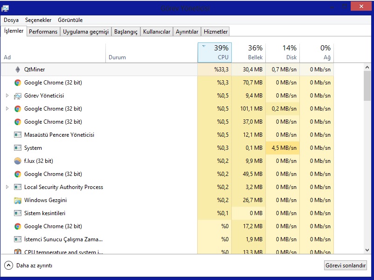Expand the Görev Yöneticisi process group
The height and width of the screenshot is (280, 374).
click(x=7, y=96)
